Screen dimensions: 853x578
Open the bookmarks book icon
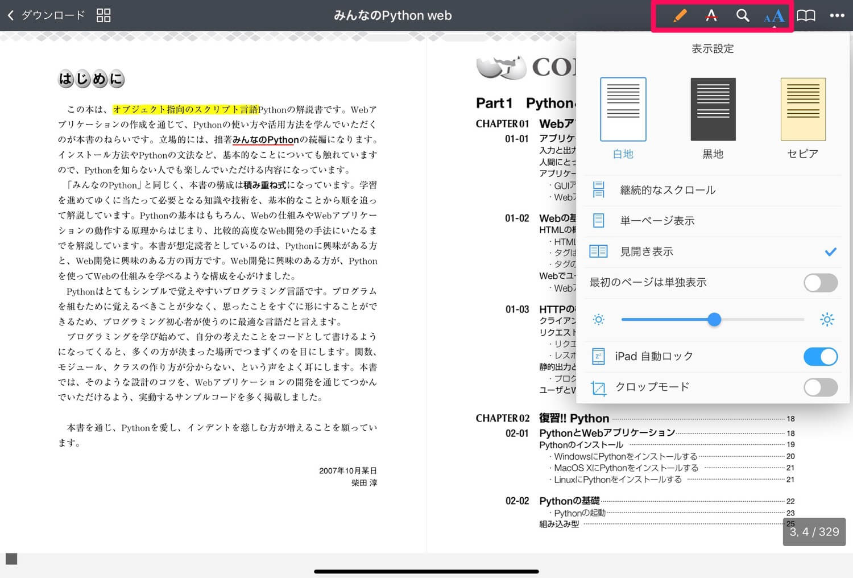[x=806, y=15]
